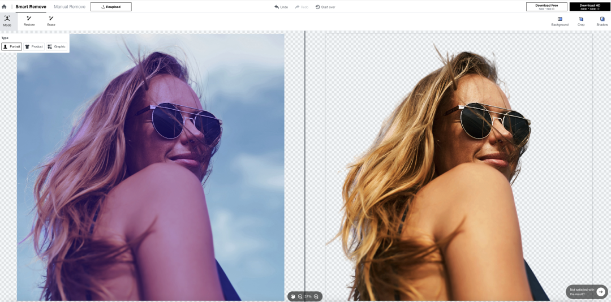Zoom in with the plus magnifier

click(x=316, y=296)
